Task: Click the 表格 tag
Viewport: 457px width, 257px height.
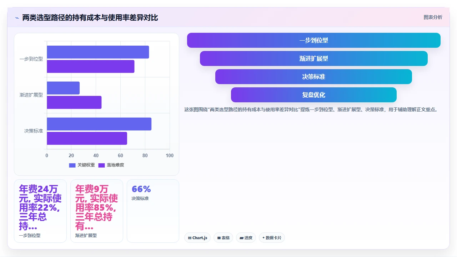Action: point(223,238)
